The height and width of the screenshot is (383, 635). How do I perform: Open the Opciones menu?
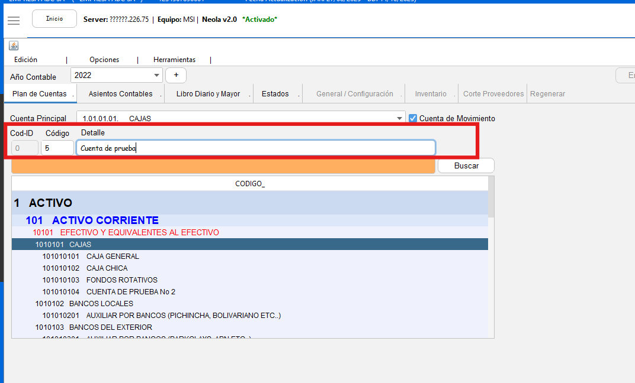pos(104,60)
